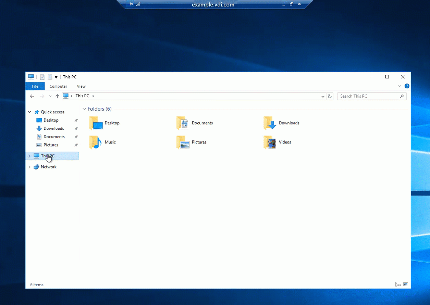Minimize the example.vdi.com remote session
Image resolution: width=430 pixels, height=305 pixels.
(283, 4)
